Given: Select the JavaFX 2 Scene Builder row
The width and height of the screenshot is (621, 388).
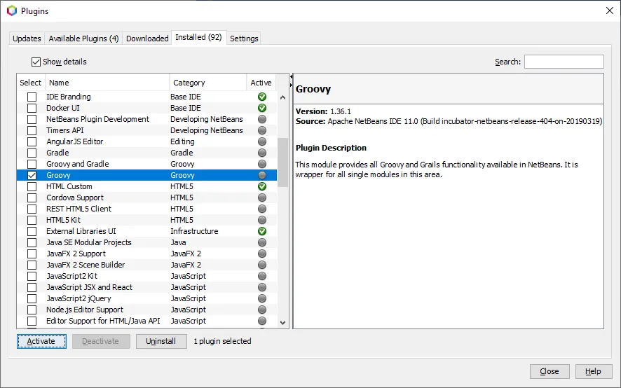Looking at the screenshot, I should [146, 265].
